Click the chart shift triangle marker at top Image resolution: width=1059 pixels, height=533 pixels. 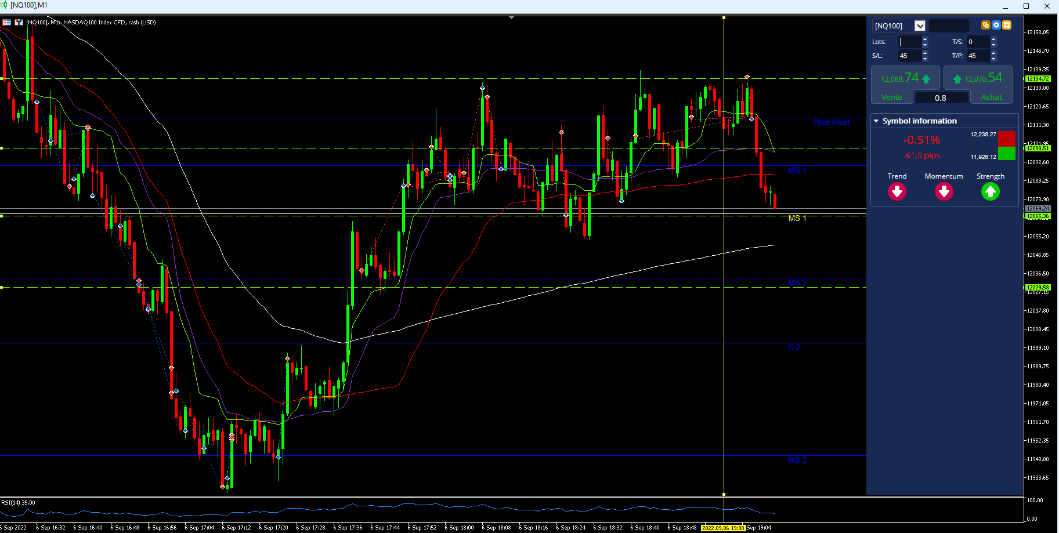pyautogui.click(x=511, y=18)
